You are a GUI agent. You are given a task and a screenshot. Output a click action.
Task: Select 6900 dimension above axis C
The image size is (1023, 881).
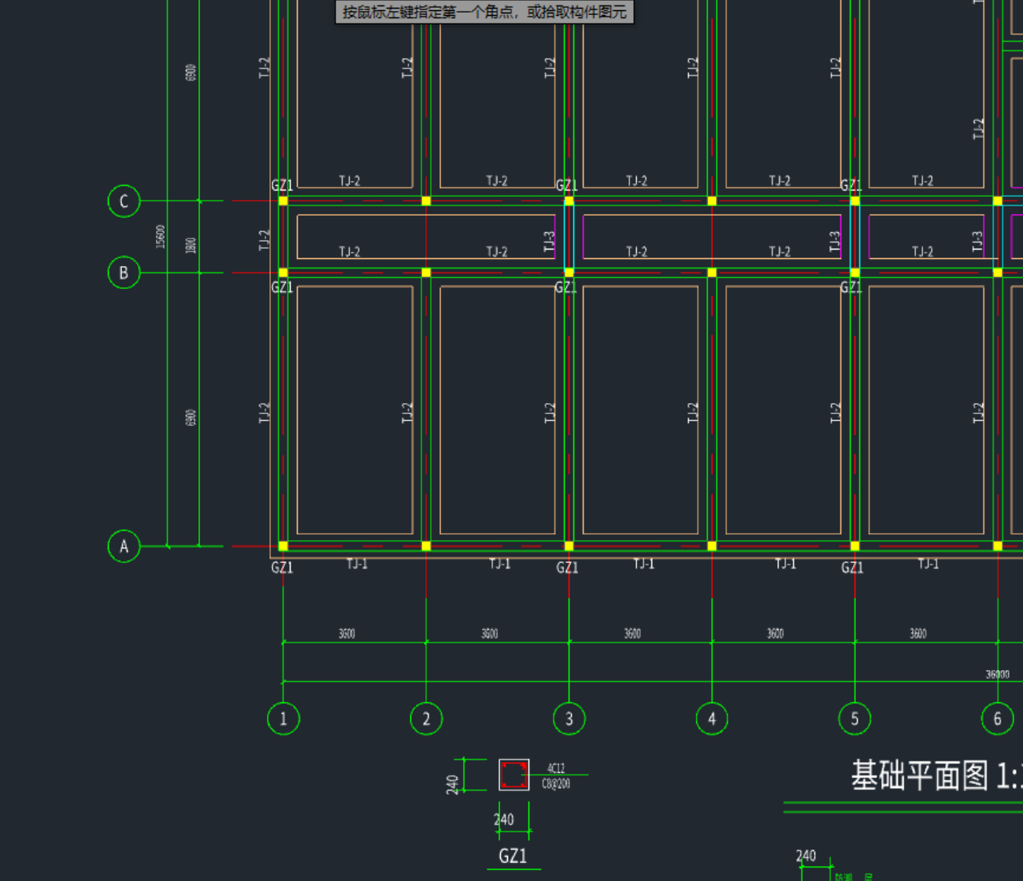point(191,72)
